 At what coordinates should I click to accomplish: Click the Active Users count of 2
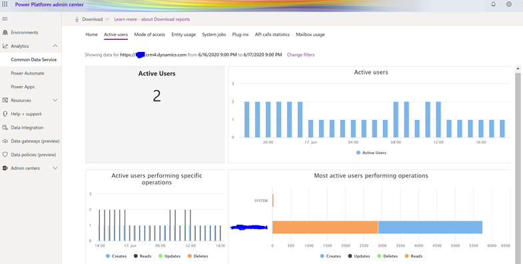pos(157,96)
